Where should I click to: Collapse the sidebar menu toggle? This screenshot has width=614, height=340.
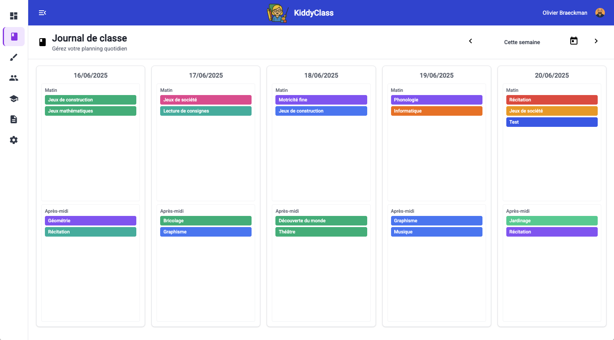pyautogui.click(x=43, y=13)
